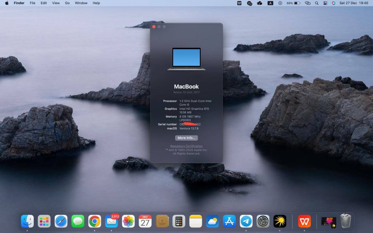This screenshot has width=373, height=233.
Task: Open Spotlight search in menu bar
Action: click(317, 3)
